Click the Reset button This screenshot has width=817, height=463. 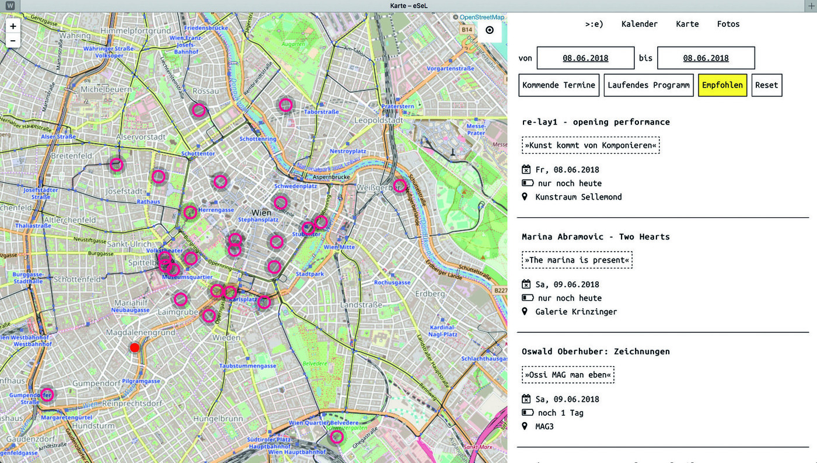coord(767,85)
